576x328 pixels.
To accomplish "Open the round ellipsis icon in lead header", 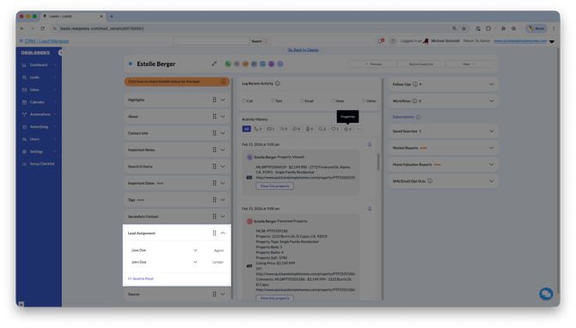I will [280, 64].
